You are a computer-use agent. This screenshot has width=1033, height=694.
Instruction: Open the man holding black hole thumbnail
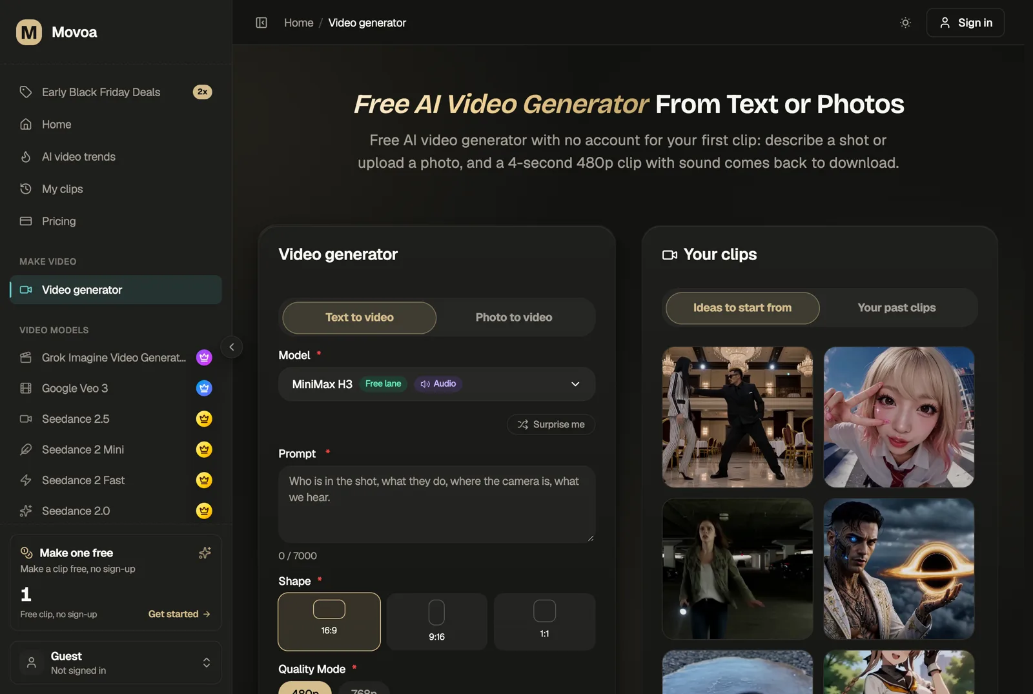point(899,569)
